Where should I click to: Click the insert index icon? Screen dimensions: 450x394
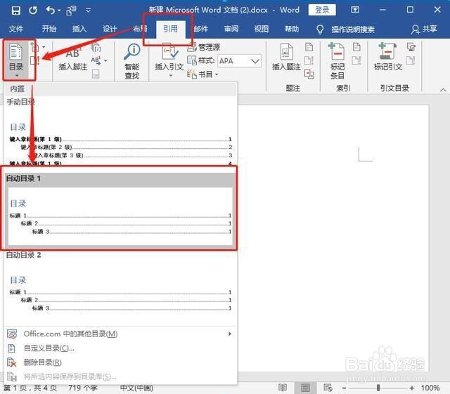click(x=356, y=47)
